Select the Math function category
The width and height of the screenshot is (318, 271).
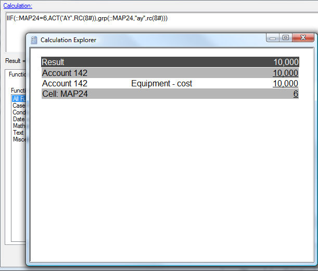19,126
